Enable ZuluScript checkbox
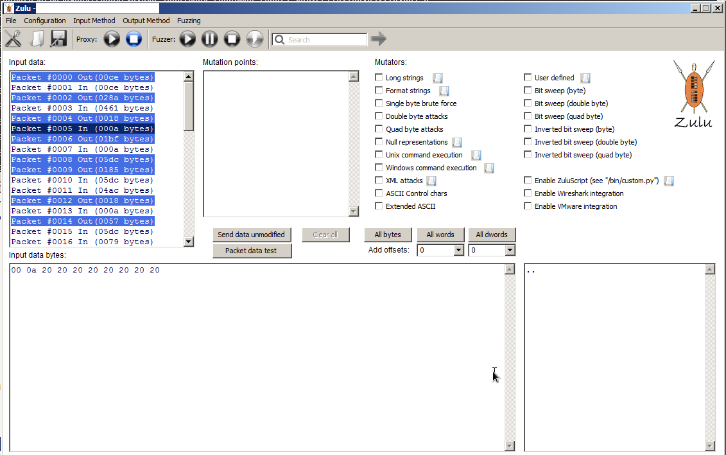The width and height of the screenshot is (726, 455). point(528,180)
